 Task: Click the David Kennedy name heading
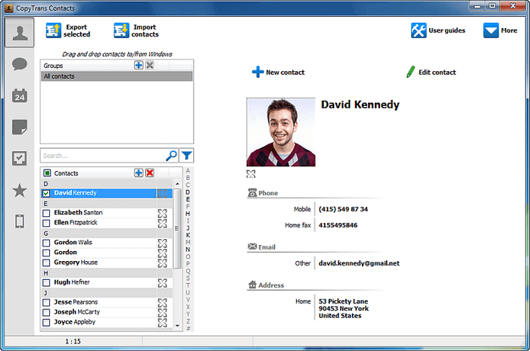coord(360,104)
